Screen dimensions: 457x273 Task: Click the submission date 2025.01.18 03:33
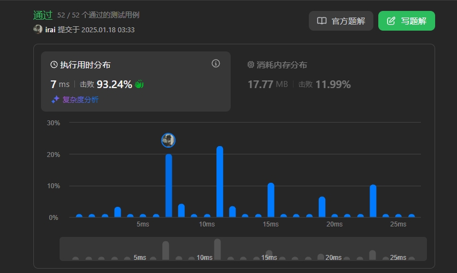pyautogui.click(x=108, y=30)
